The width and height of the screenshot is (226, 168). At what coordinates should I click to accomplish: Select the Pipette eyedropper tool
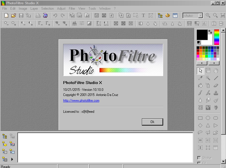[x=200, y=78]
